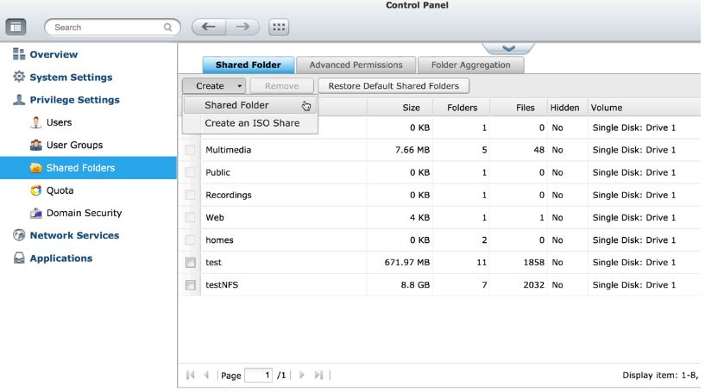The height and width of the screenshot is (392, 705).
Task: Choose Shared Folder from Create menu
Action: click(x=249, y=105)
